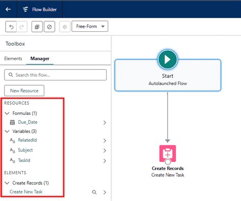
Task: Click the back arrow in header
Action: [8, 9]
